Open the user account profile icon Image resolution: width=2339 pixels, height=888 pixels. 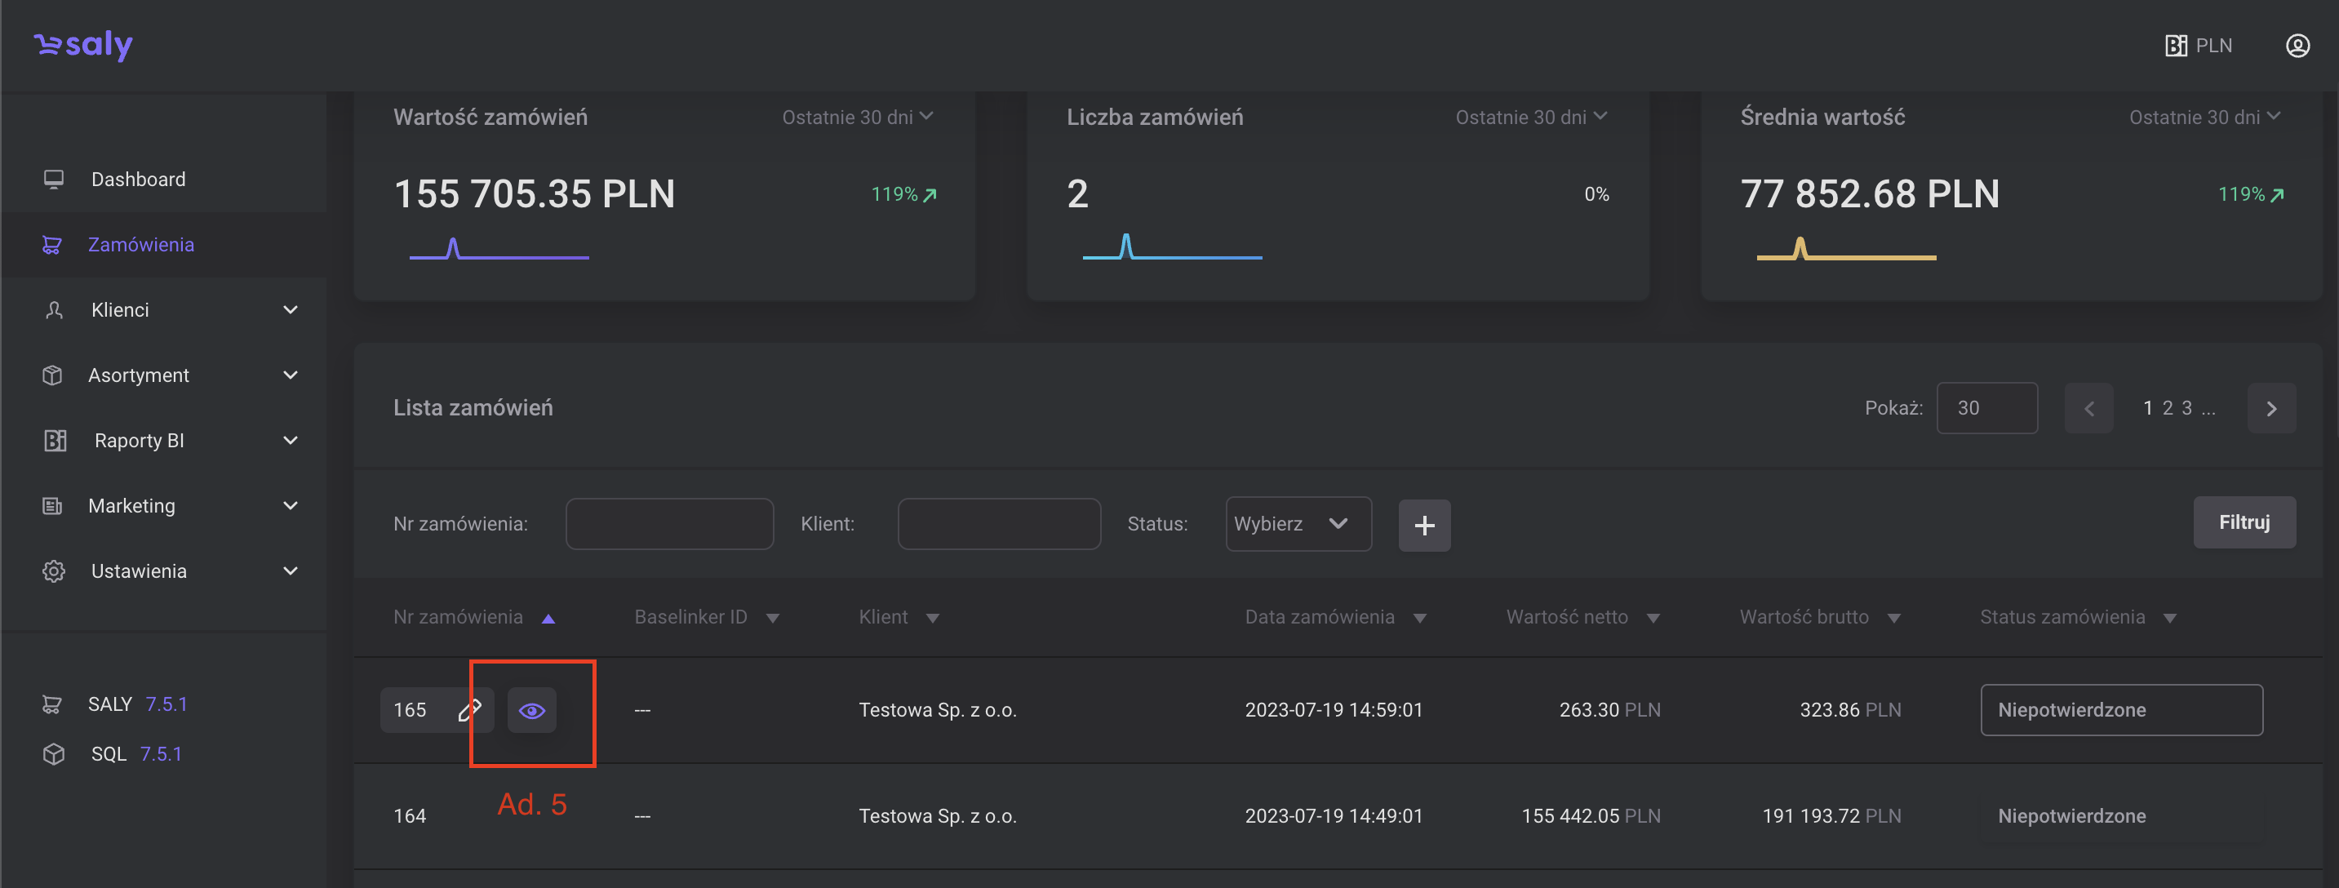[2297, 46]
